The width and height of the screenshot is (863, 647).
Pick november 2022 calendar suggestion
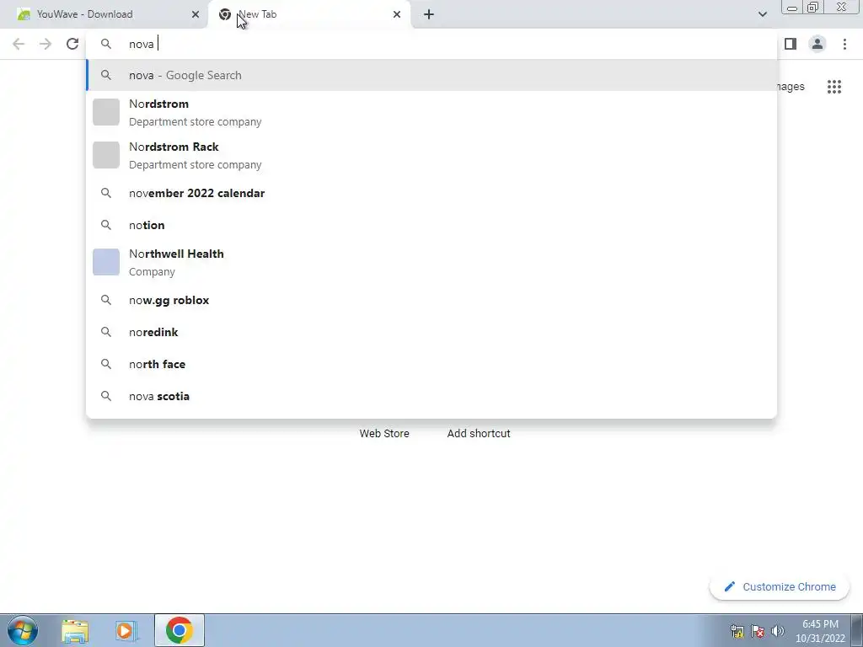pos(432,193)
